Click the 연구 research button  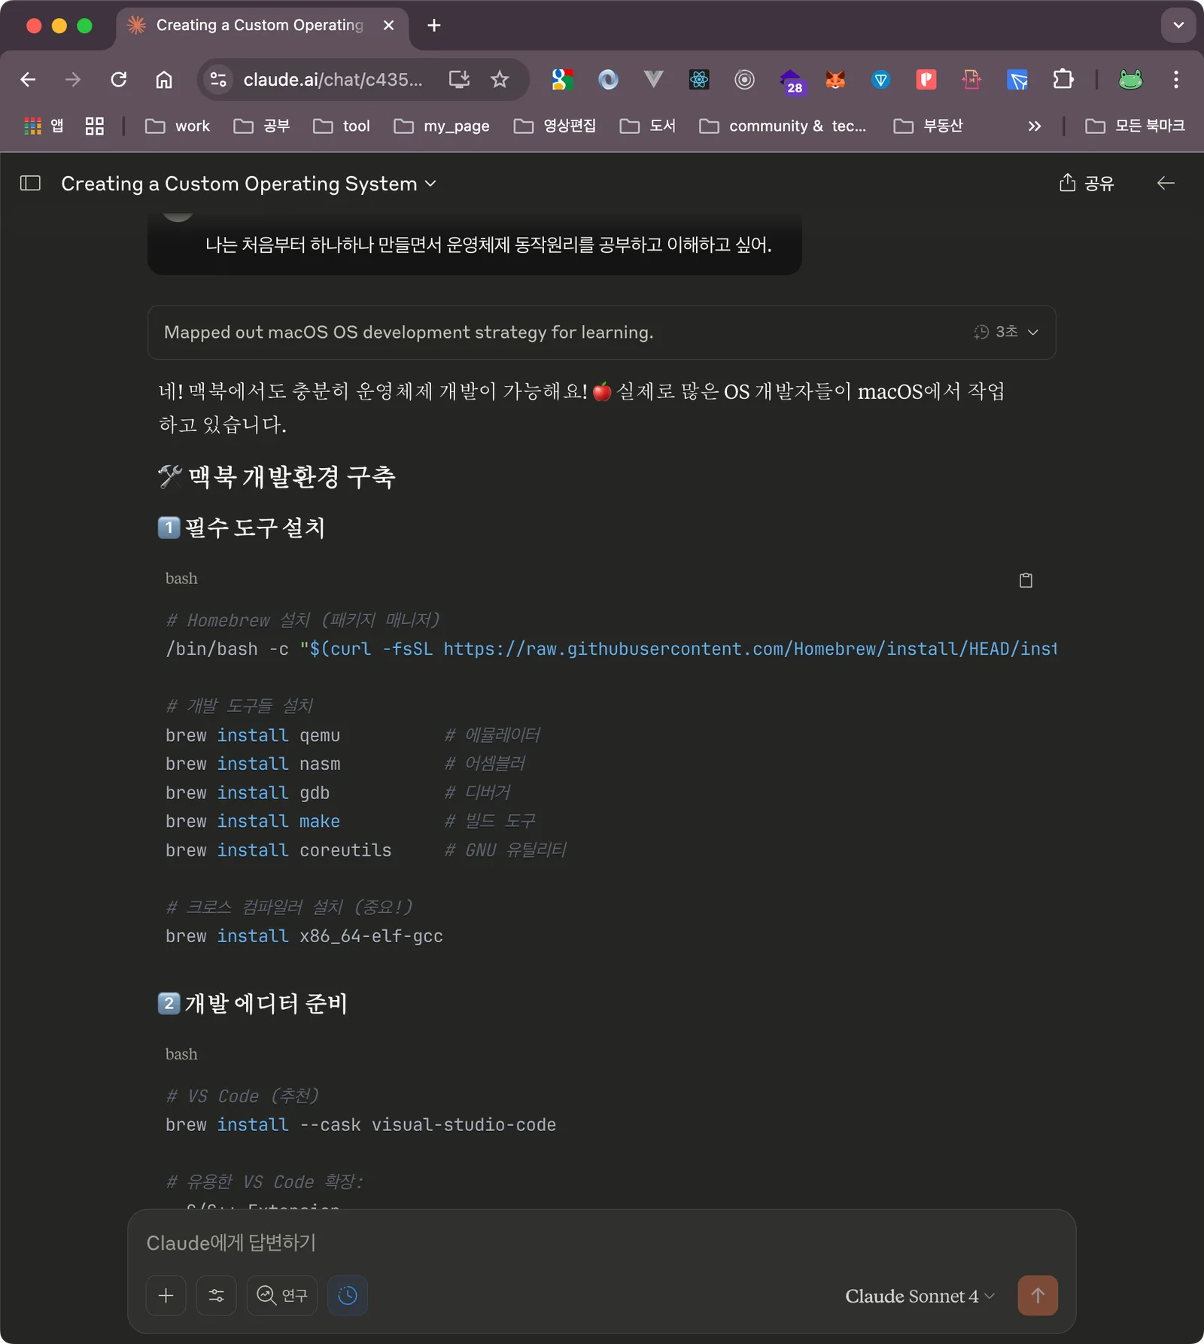point(282,1295)
